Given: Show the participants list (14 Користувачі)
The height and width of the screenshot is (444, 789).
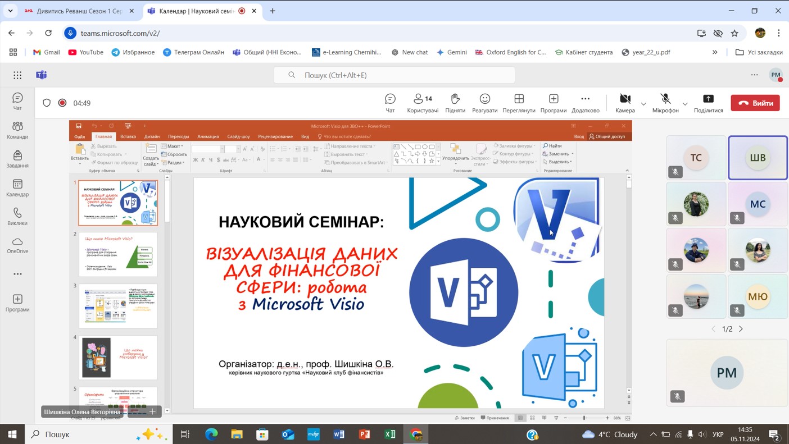Looking at the screenshot, I should (x=423, y=103).
